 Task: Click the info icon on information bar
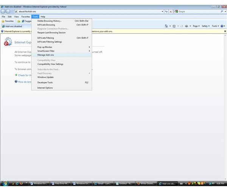tap(2, 31)
